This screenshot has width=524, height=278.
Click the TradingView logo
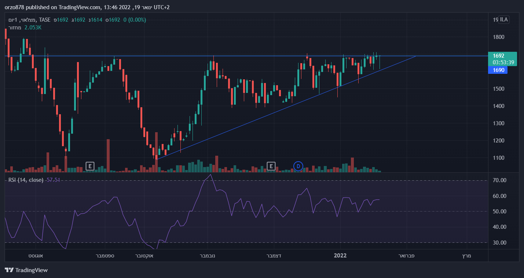(26, 270)
